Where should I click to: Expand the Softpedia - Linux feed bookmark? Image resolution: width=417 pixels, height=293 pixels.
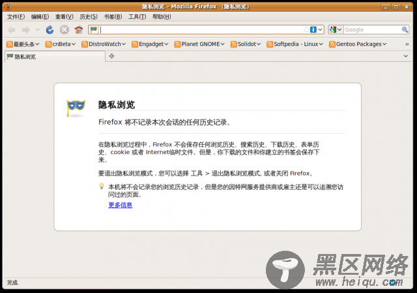point(321,44)
